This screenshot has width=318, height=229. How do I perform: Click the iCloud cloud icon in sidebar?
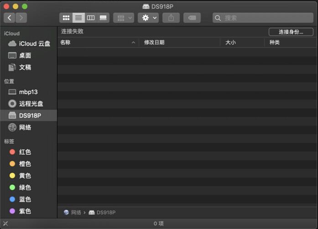tap(12, 44)
